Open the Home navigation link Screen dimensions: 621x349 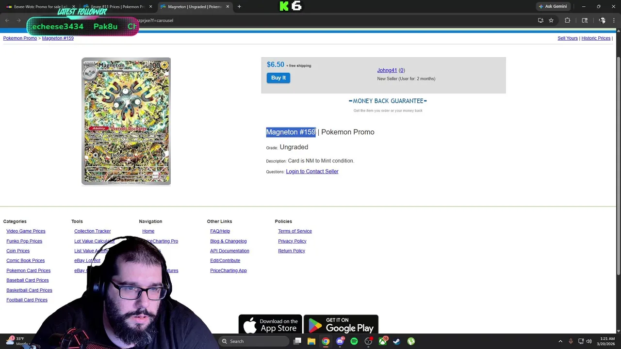[x=148, y=231]
